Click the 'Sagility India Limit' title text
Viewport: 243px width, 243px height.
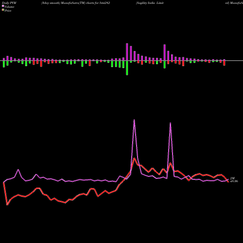click(x=150, y=3)
